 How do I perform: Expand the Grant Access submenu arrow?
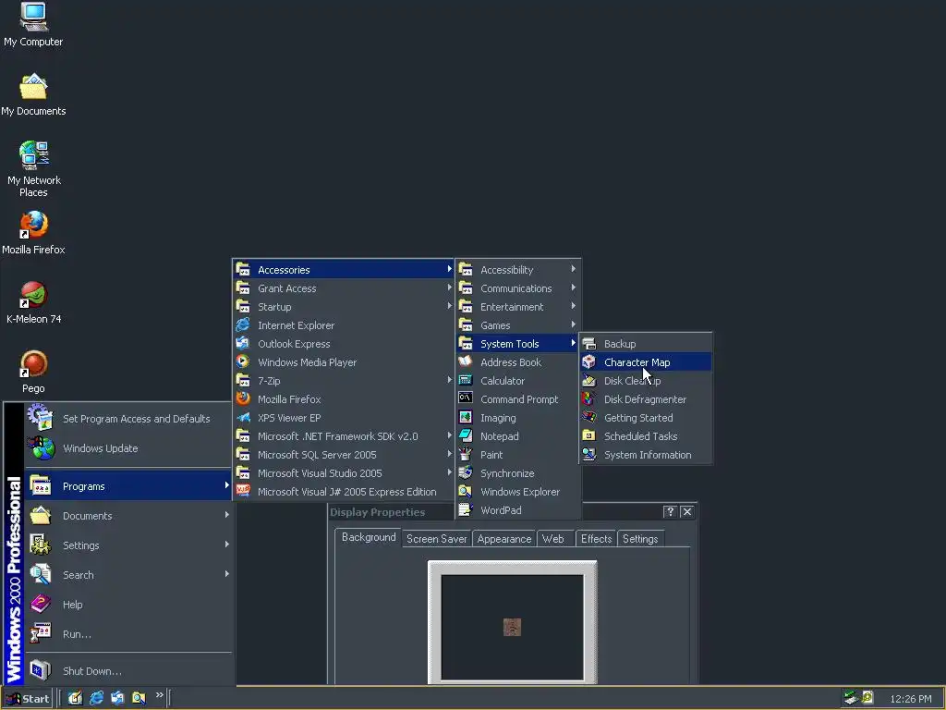pos(450,288)
